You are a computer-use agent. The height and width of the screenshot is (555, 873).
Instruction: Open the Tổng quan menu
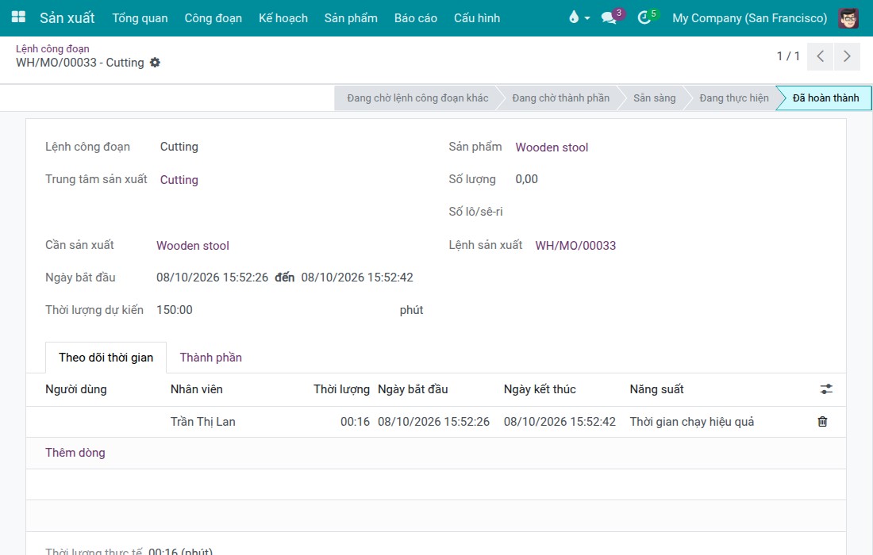(x=140, y=17)
